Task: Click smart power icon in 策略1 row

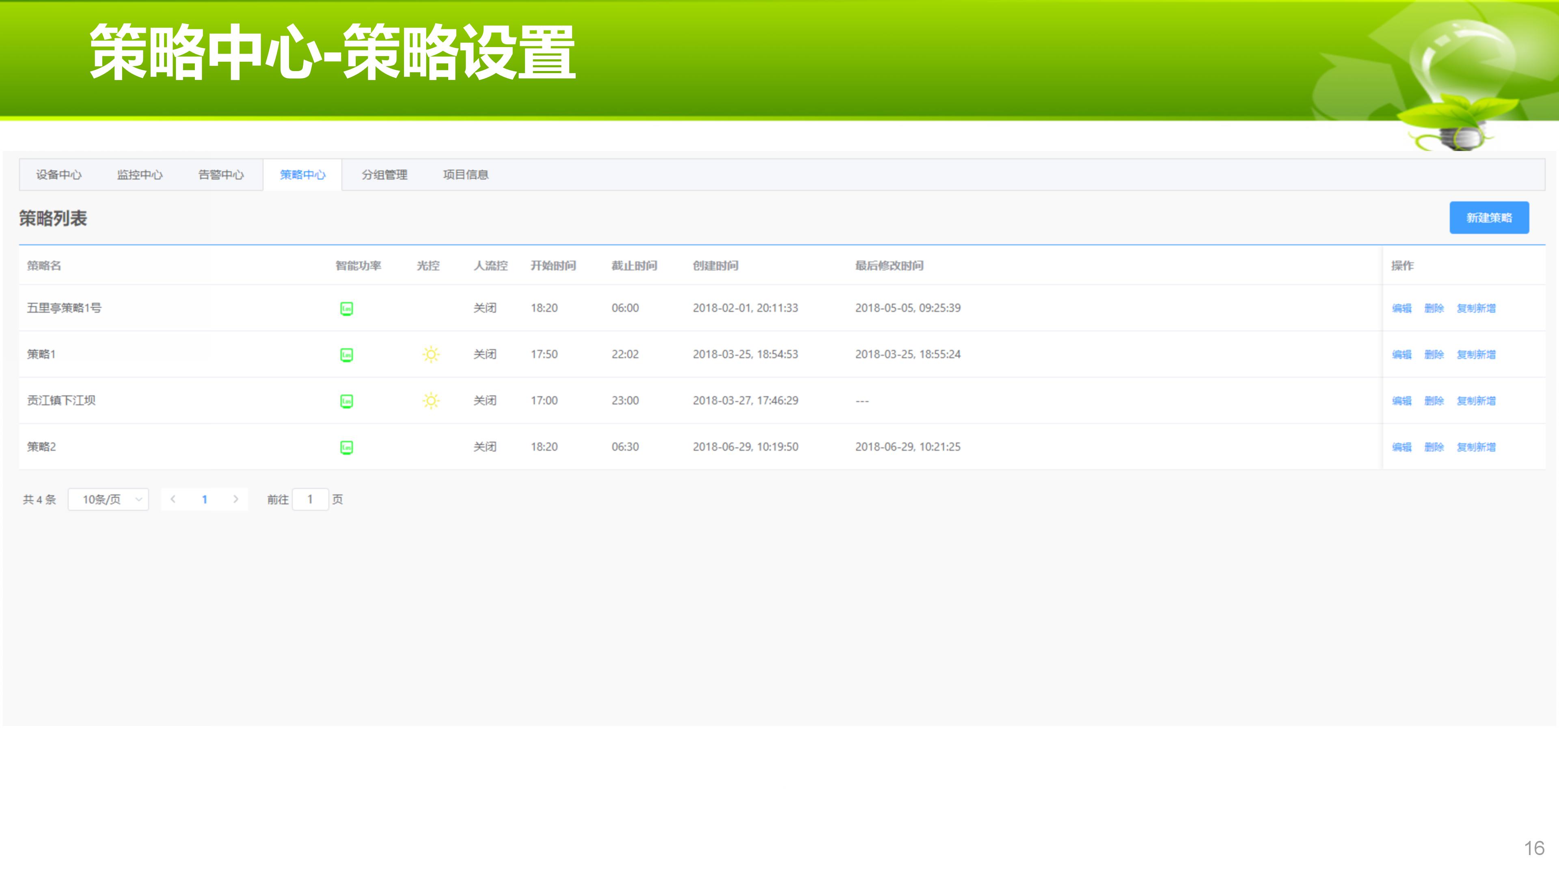Action: [346, 355]
